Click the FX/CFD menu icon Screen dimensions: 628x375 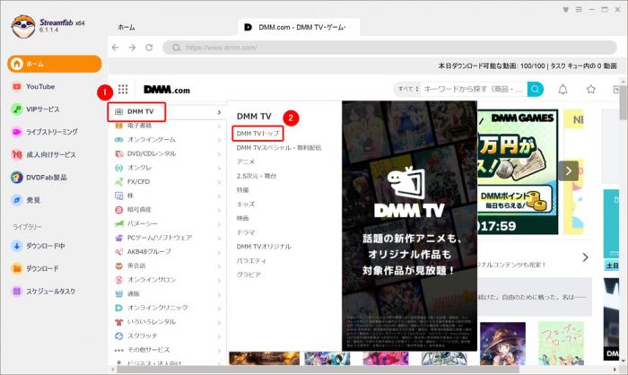coord(119,182)
